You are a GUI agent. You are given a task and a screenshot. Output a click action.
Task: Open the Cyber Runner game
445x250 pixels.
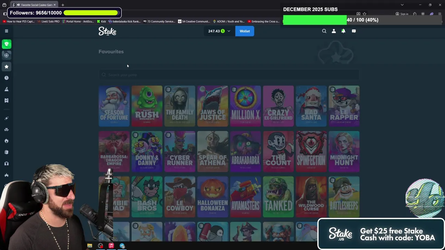click(x=180, y=151)
